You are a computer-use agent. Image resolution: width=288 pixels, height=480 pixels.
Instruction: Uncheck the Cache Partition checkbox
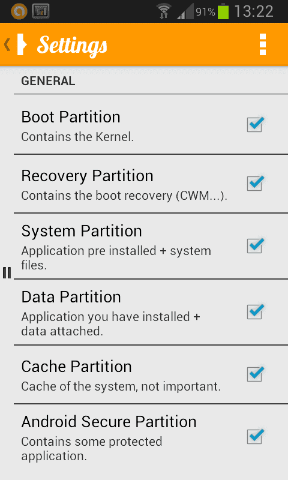[x=255, y=374]
